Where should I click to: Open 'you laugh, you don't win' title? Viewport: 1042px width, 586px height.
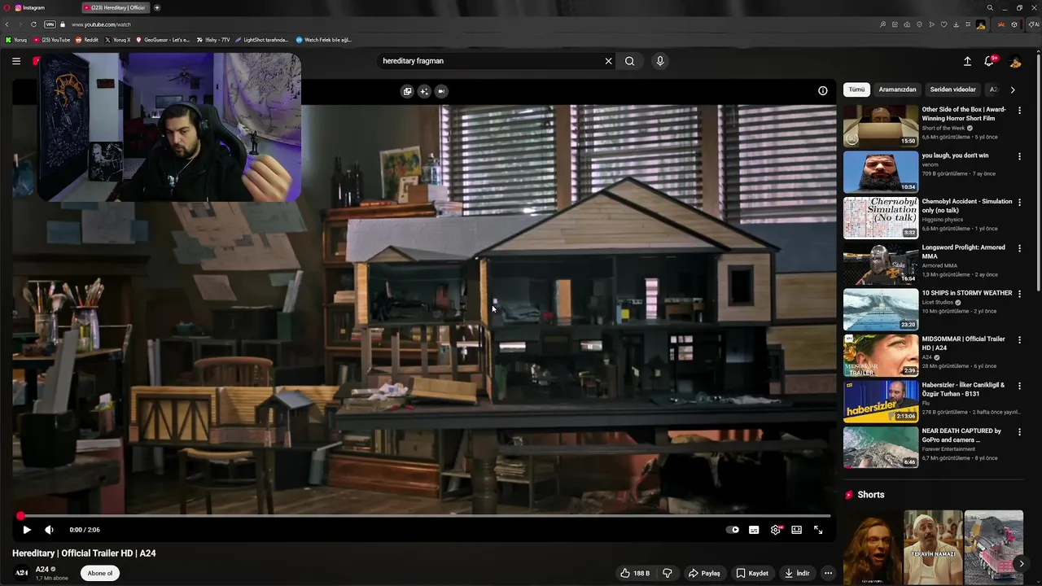tap(955, 155)
